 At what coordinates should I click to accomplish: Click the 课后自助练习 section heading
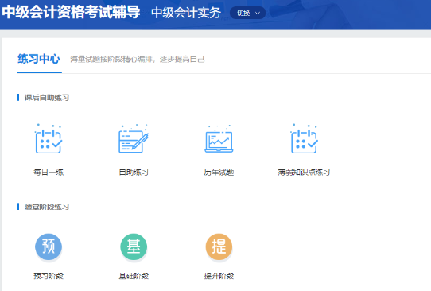point(46,98)
